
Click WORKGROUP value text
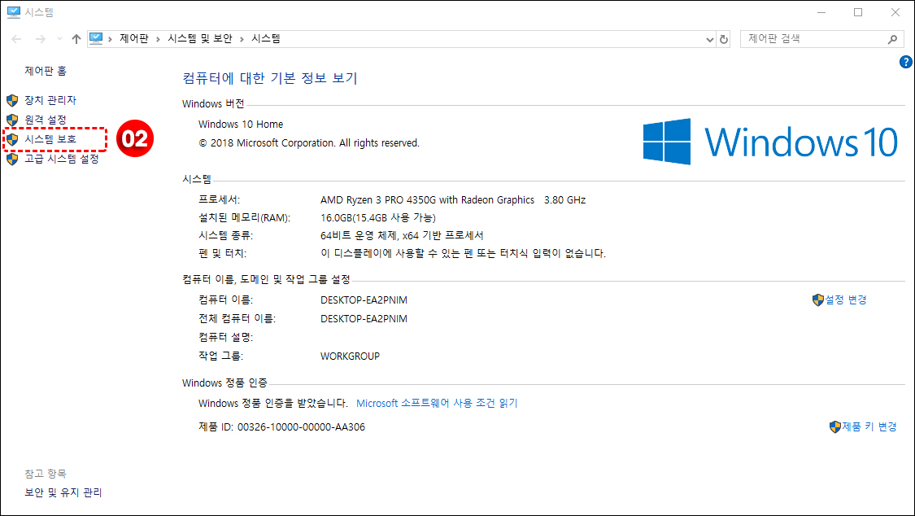click(x=350, y=356)
